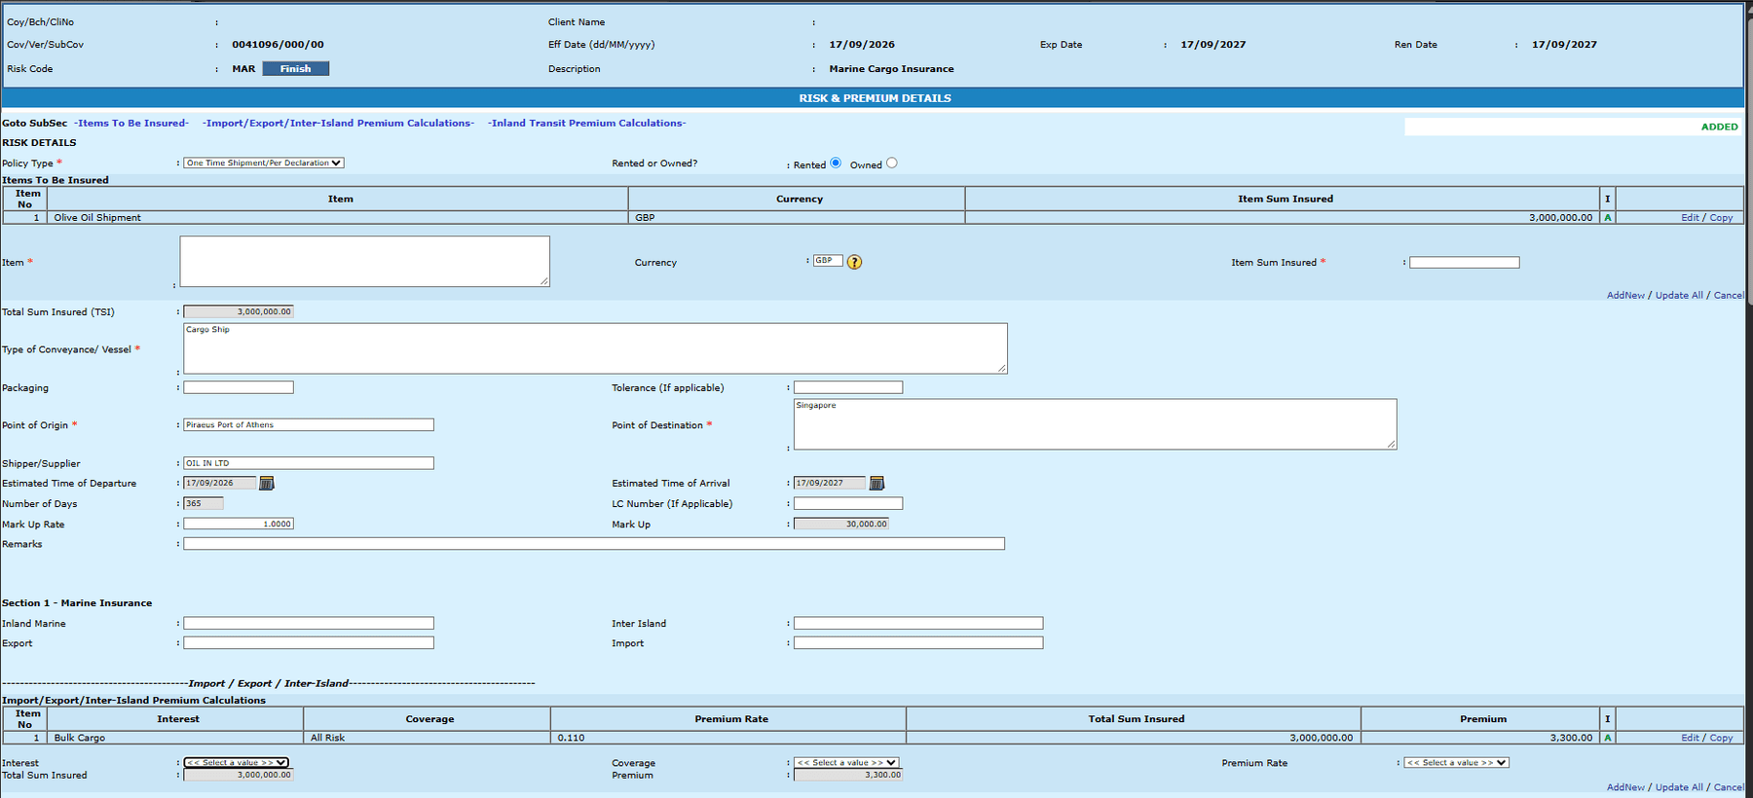This screenshot has height=798, width=1753.
Task: Click the Mark Up Rate field
Action: [239, 524]
